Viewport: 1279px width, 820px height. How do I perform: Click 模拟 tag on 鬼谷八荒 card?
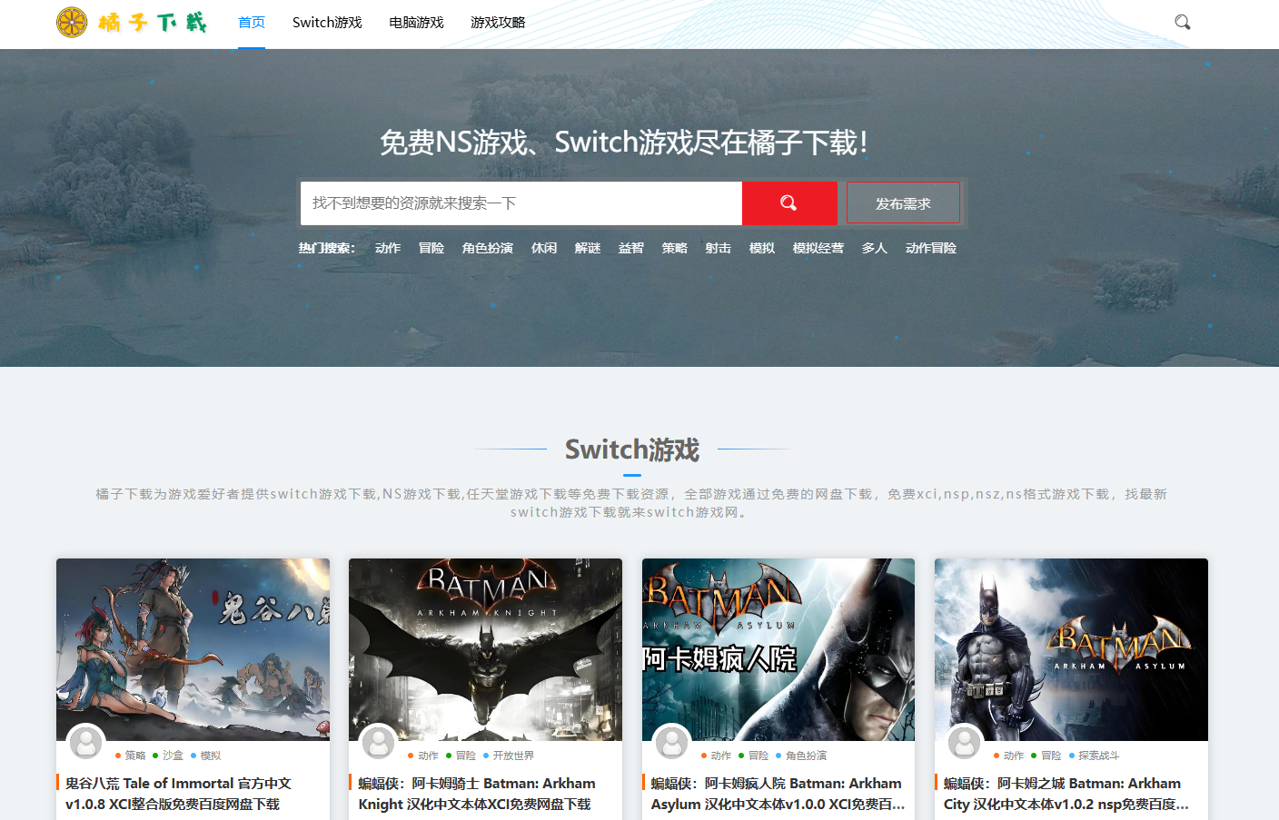pos(211,756)
